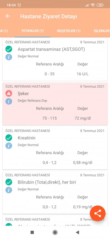Select Bilirubin (Total,direkt) test title
The height and width of the screenshot is (239, 110).
tap(47, 182)
